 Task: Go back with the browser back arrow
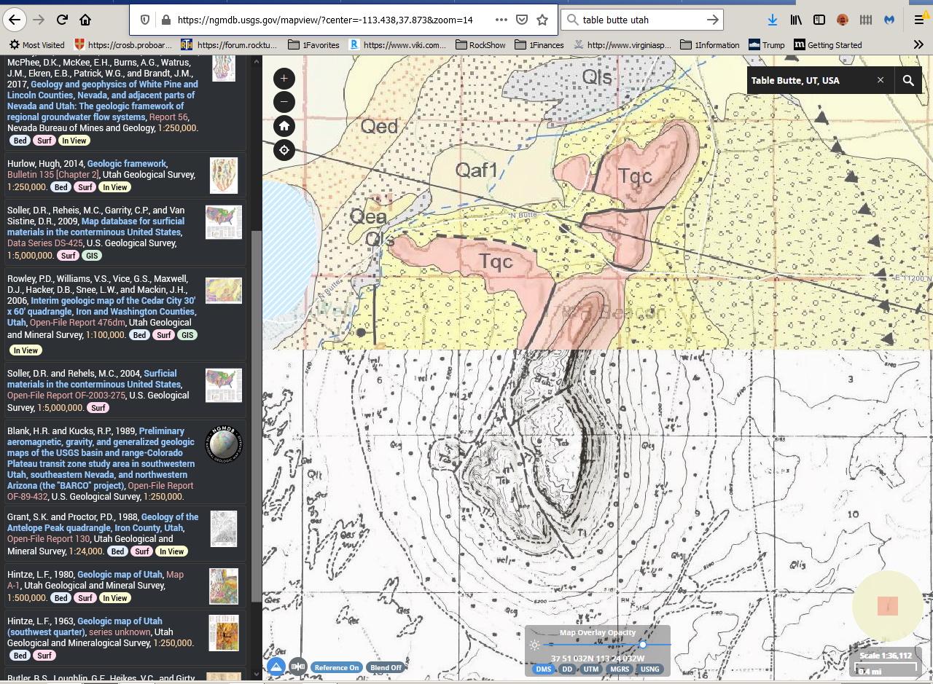click(x=14, y=20)
